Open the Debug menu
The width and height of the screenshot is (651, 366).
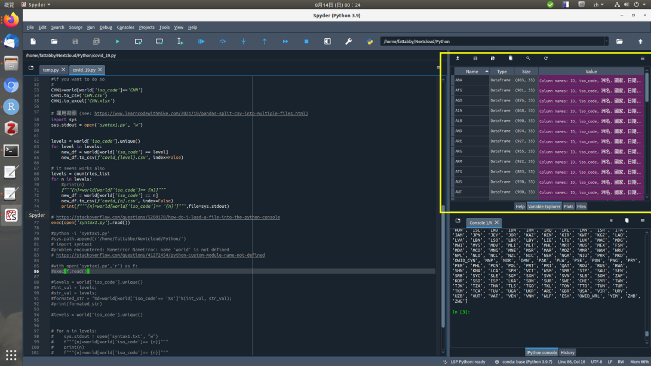pos(106,27)
